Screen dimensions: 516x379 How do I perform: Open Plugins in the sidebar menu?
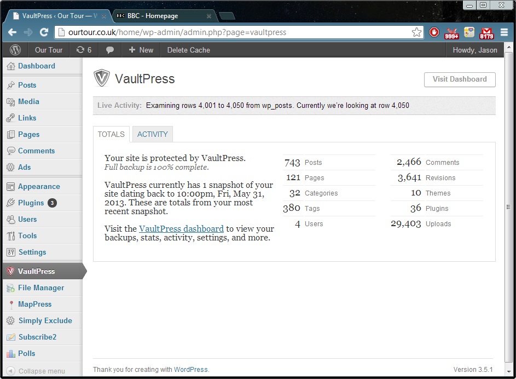point(31,203)
